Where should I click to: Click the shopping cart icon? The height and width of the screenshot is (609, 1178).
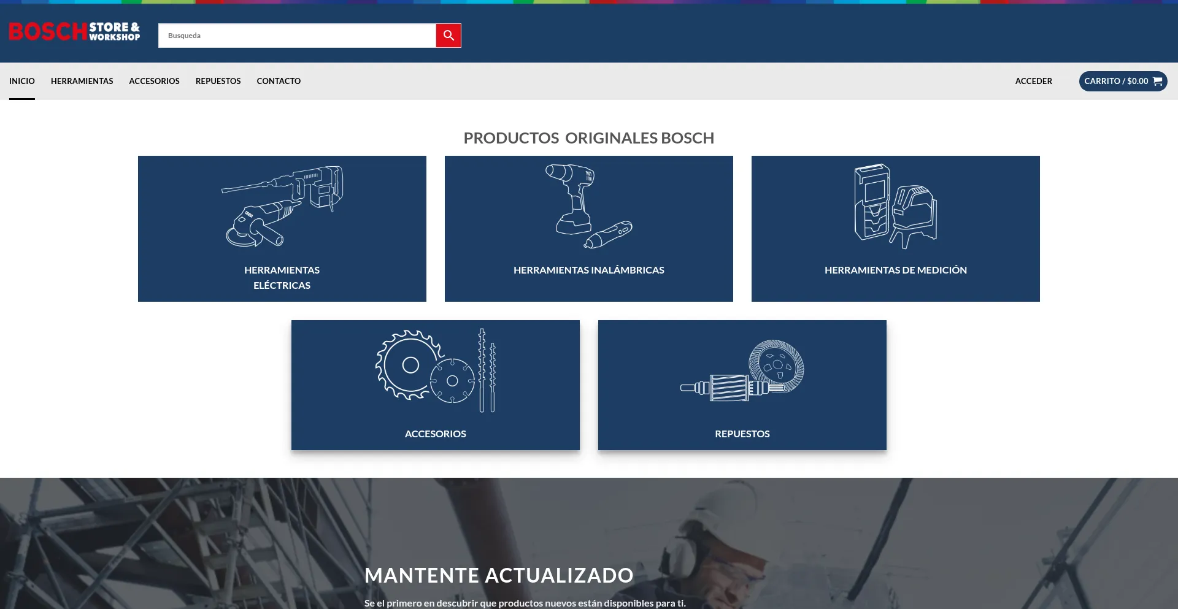coord(1158,81)
